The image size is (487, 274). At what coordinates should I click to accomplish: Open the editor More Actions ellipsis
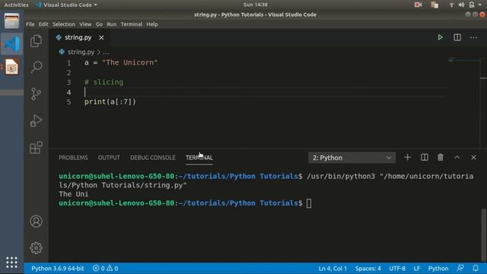[x=473, y=37]
